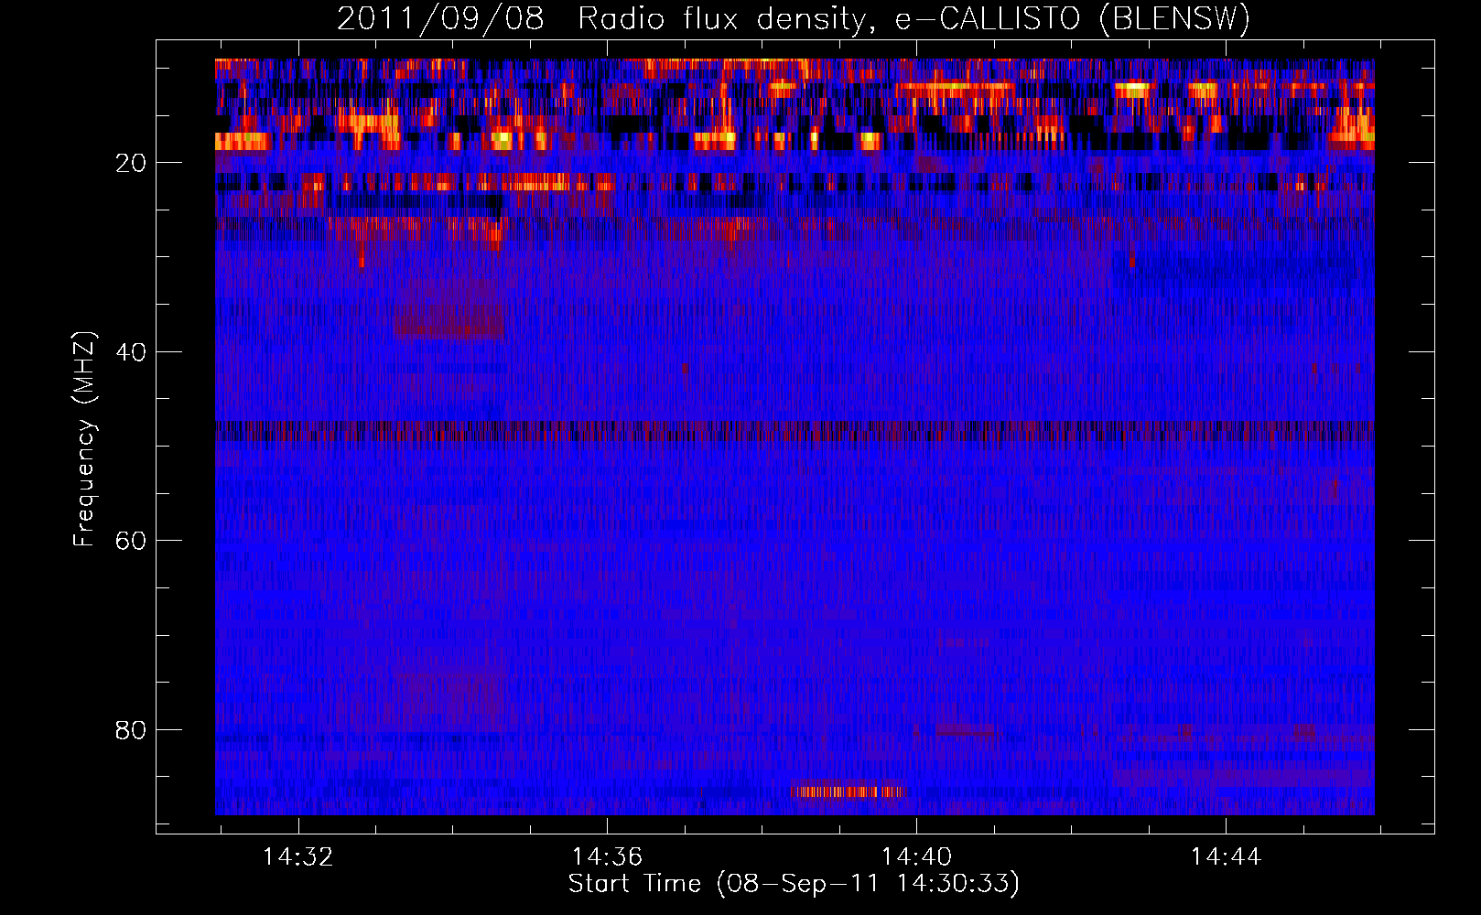
Task: Click the bright red-yellow burst near 87 MHz
Action: coord(846,791)
